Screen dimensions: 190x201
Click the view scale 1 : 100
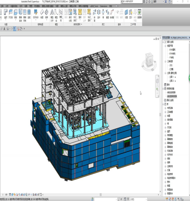(x=4, y=194)
